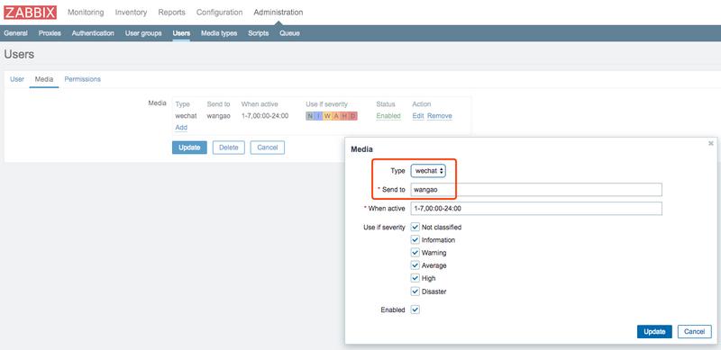The width and height of the screenshot is (721, 350).
Task: Open the Reports menu
Action: [171, 13]
